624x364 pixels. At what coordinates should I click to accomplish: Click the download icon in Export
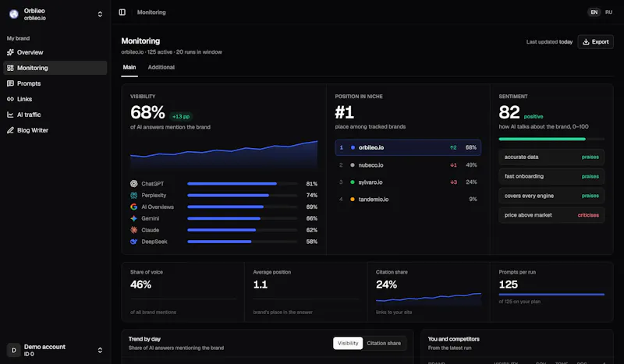[x=586, y=42]
